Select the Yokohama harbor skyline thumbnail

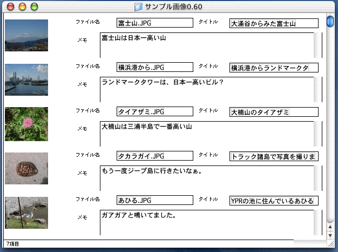click(26, 79)
